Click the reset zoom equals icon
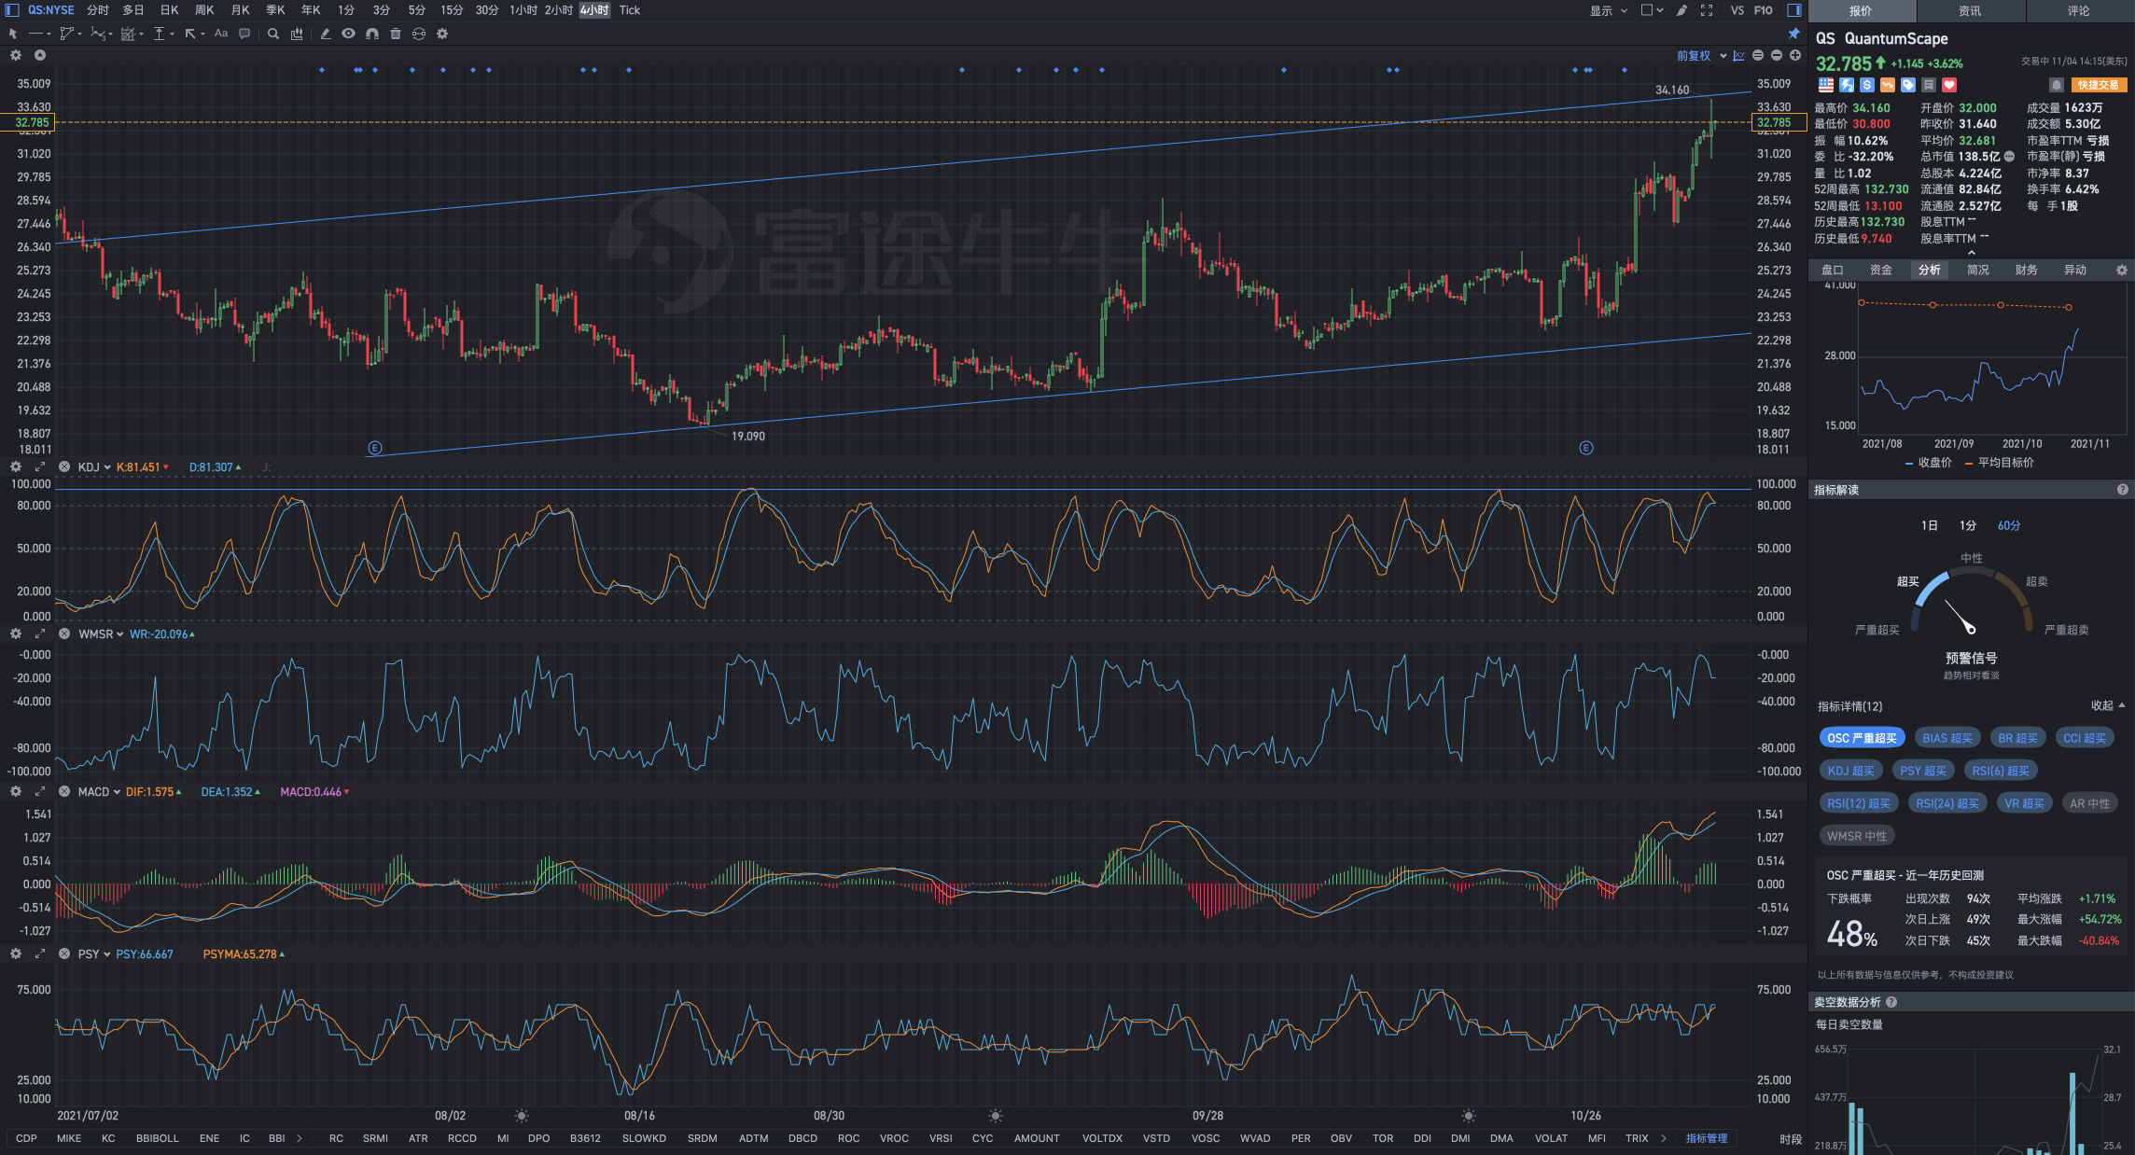This screenshot has height=1155, width=2135. pos(1757,55)
